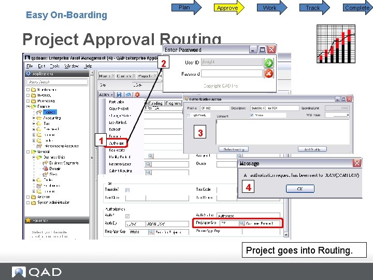Click the blue Save disk toolbar icon
This screenshot has width=373, height=280.
pyautogui.click(x=119, y=94)
